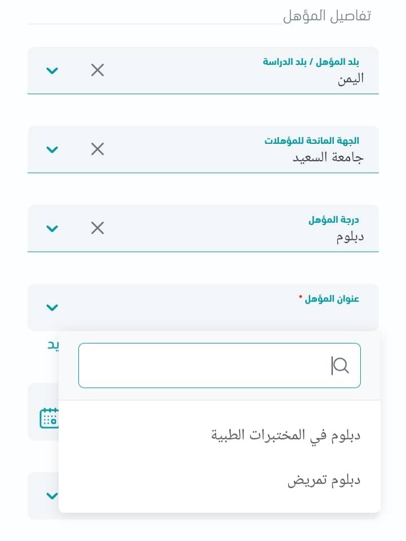Click the partially hidden link beside dropdown
Image resolution: width=406 pixels, height=541 pixels.
[x=53, y=345]
